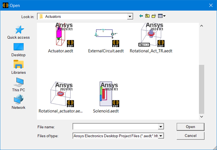Screen dimensions: 217x150
Task: Go to Desktop in the sidebar
Action: pyautogui.click(x=18, y=50)
